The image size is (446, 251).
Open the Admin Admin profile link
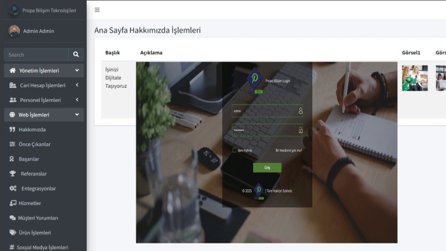pyautogui.click(x=38, y=31)
